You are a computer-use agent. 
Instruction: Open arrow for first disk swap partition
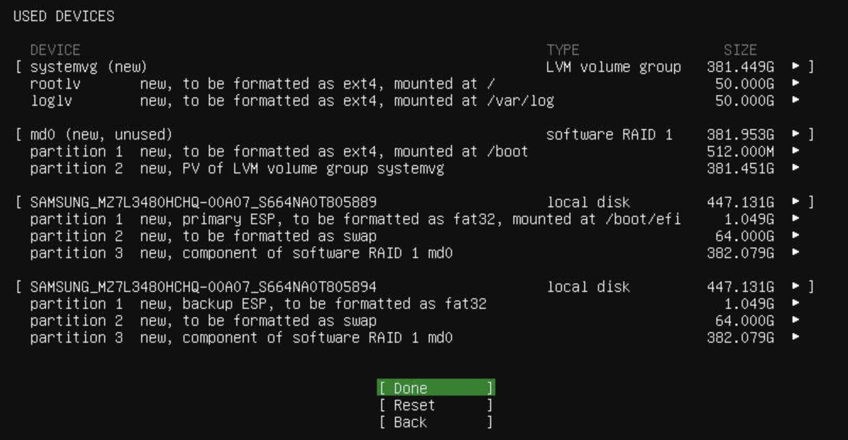pos(796,235)
